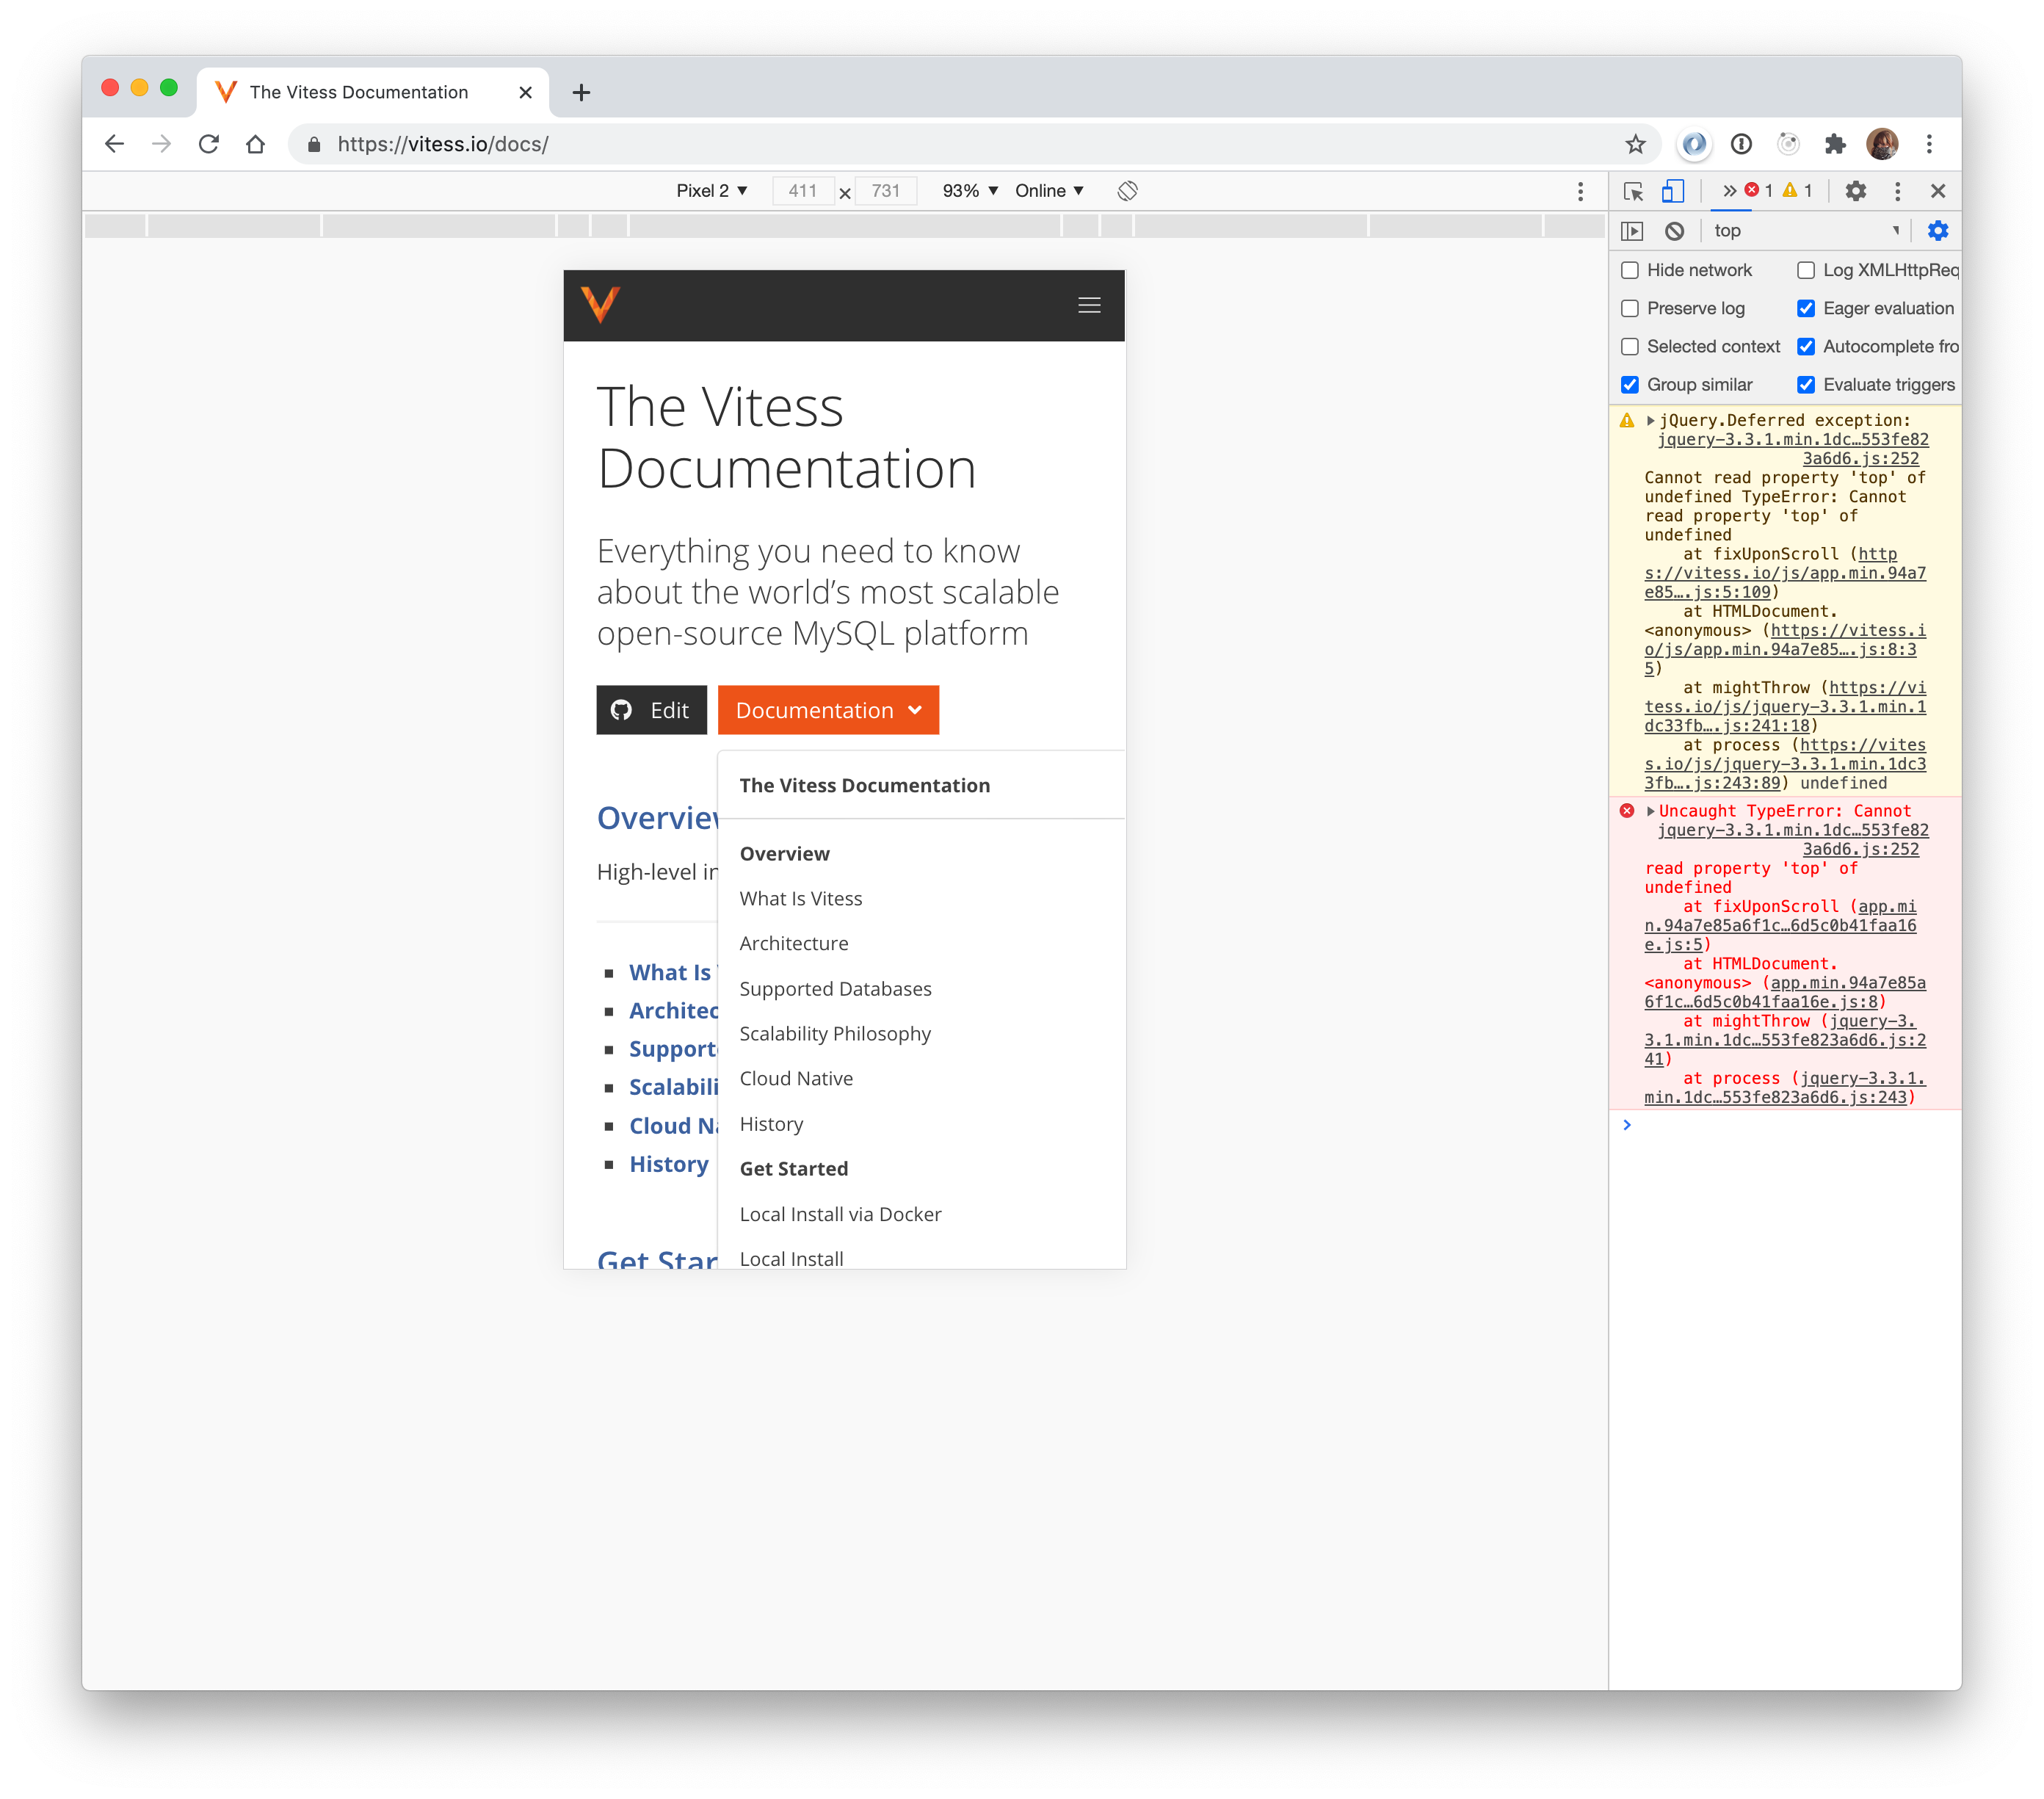Uncheck the Group similar checkbox
Screen dimensions: 2044x1799
[x=1630, y=385]
